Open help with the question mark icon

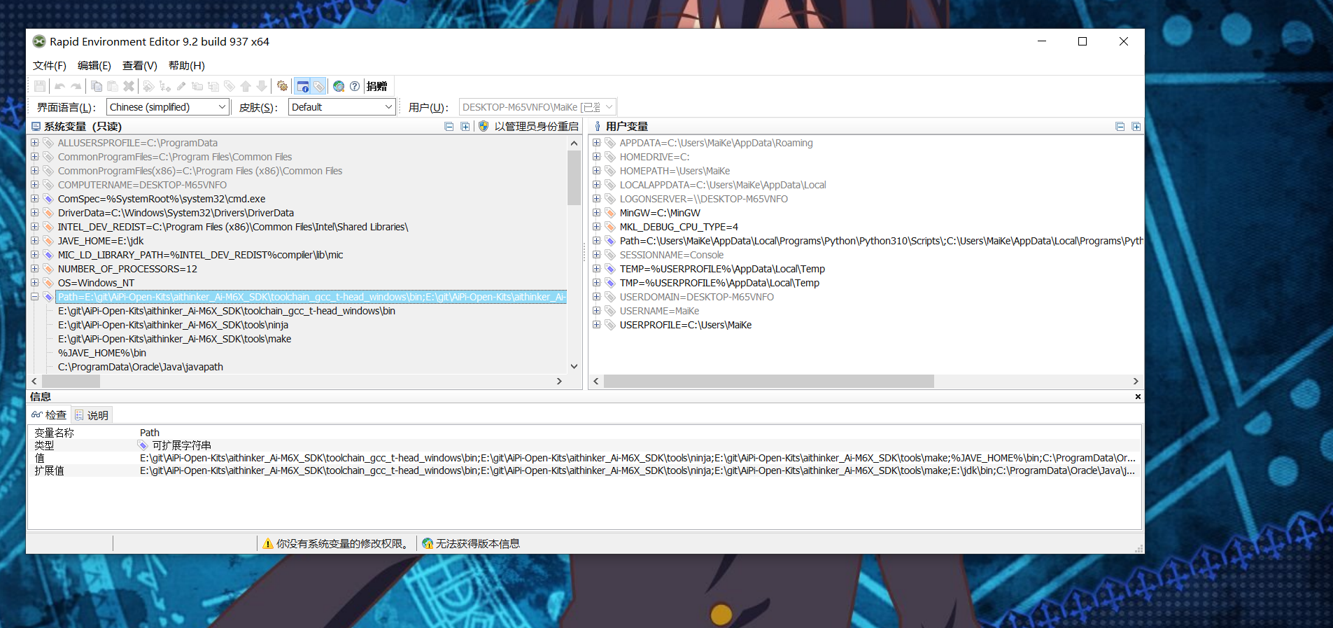point(355,86)
